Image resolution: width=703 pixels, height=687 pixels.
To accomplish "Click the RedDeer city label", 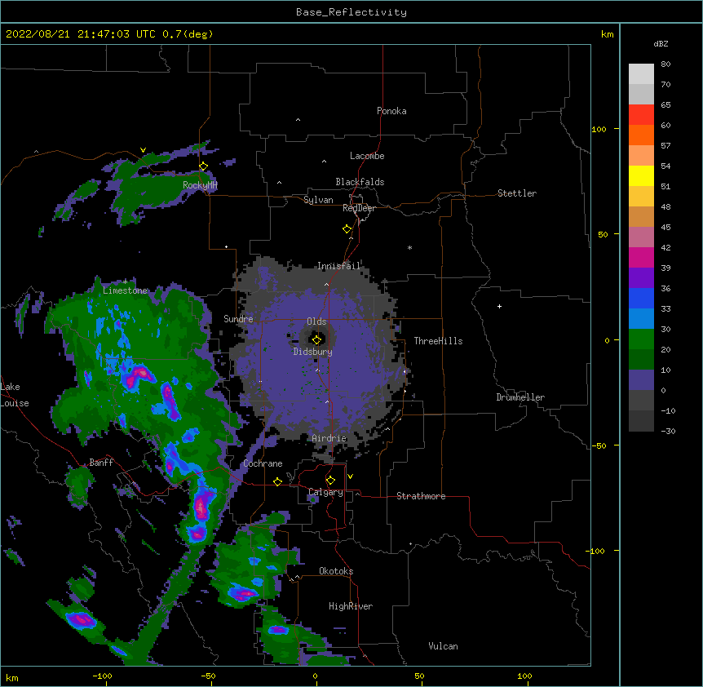I will [359, 208].
